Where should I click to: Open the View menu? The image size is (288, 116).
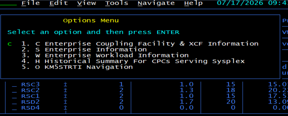tap(87, 3)
